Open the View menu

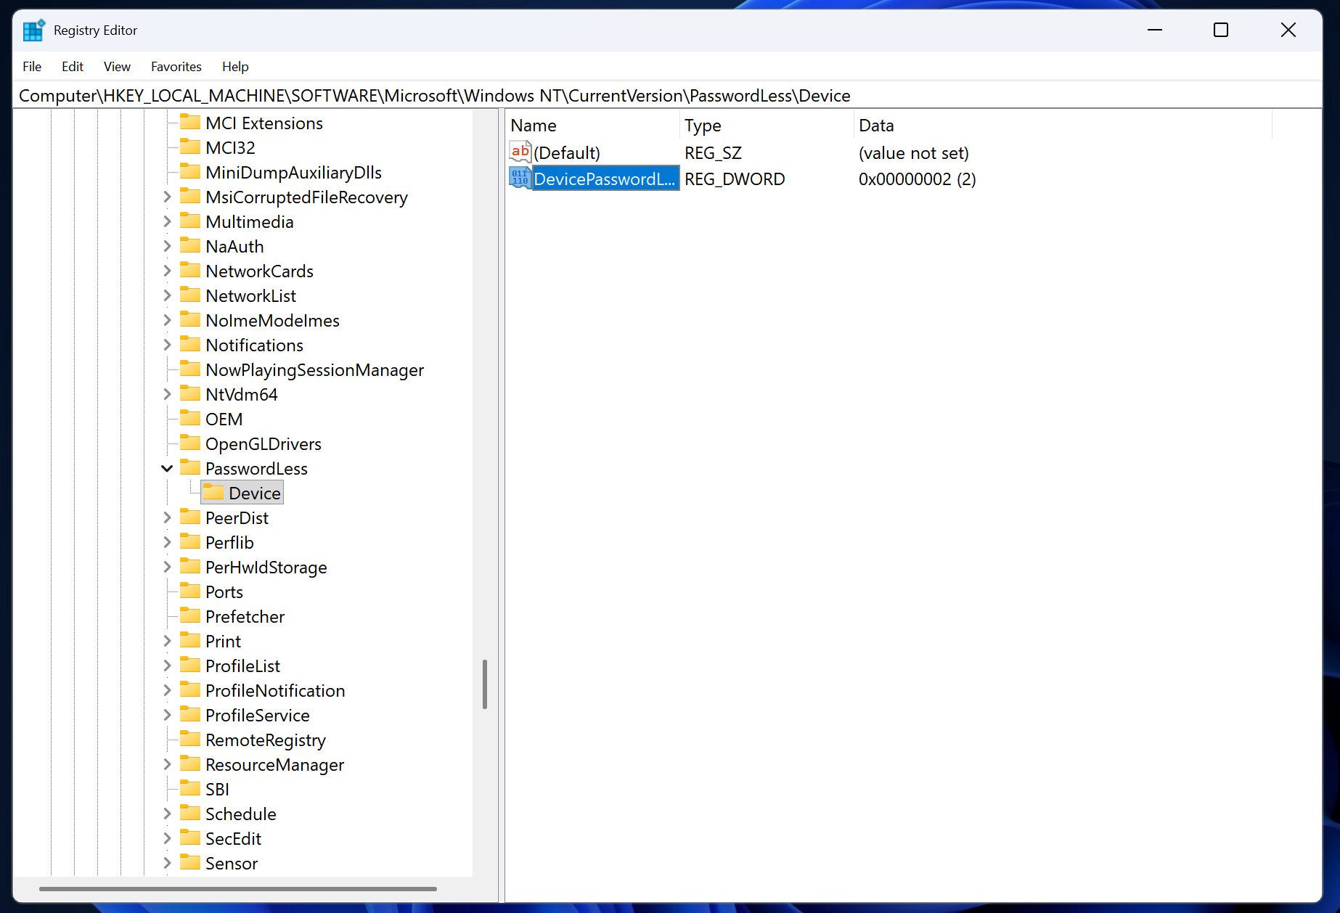117,67
